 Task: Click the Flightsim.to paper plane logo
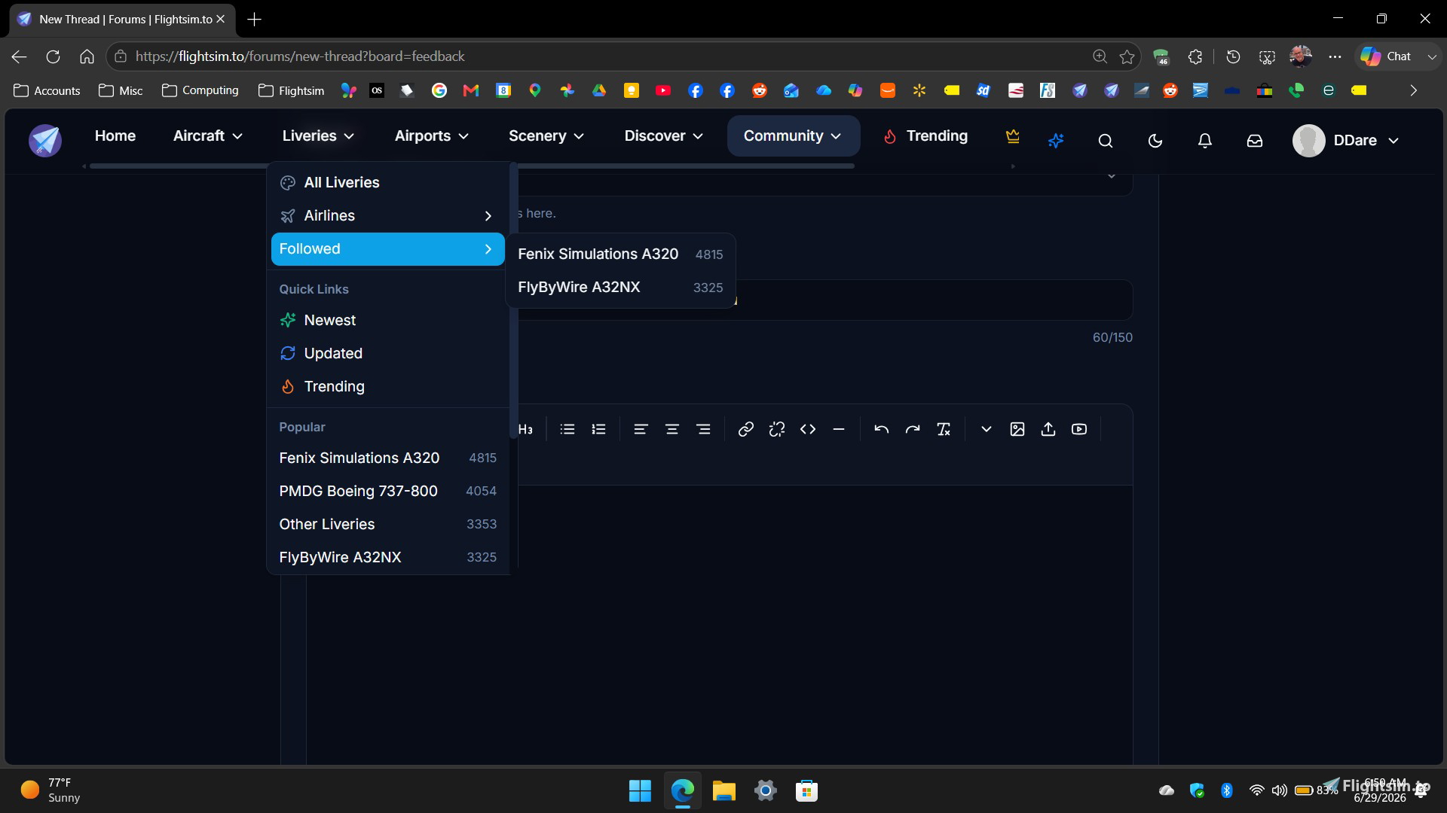pos(45,140)
